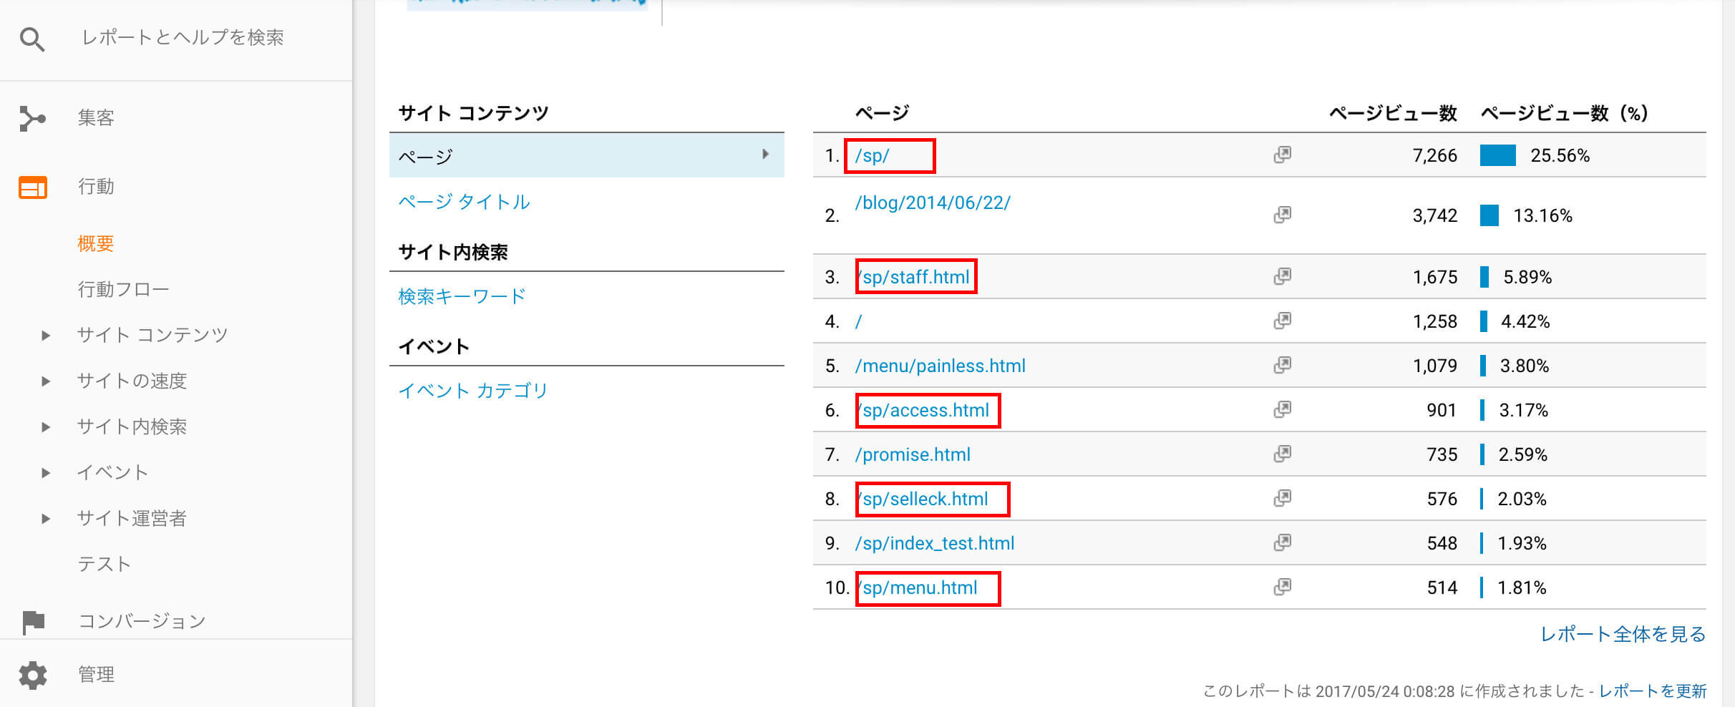Click the search magnifier icon
This screenshot has height=707, width=1735.
point(32,39)
